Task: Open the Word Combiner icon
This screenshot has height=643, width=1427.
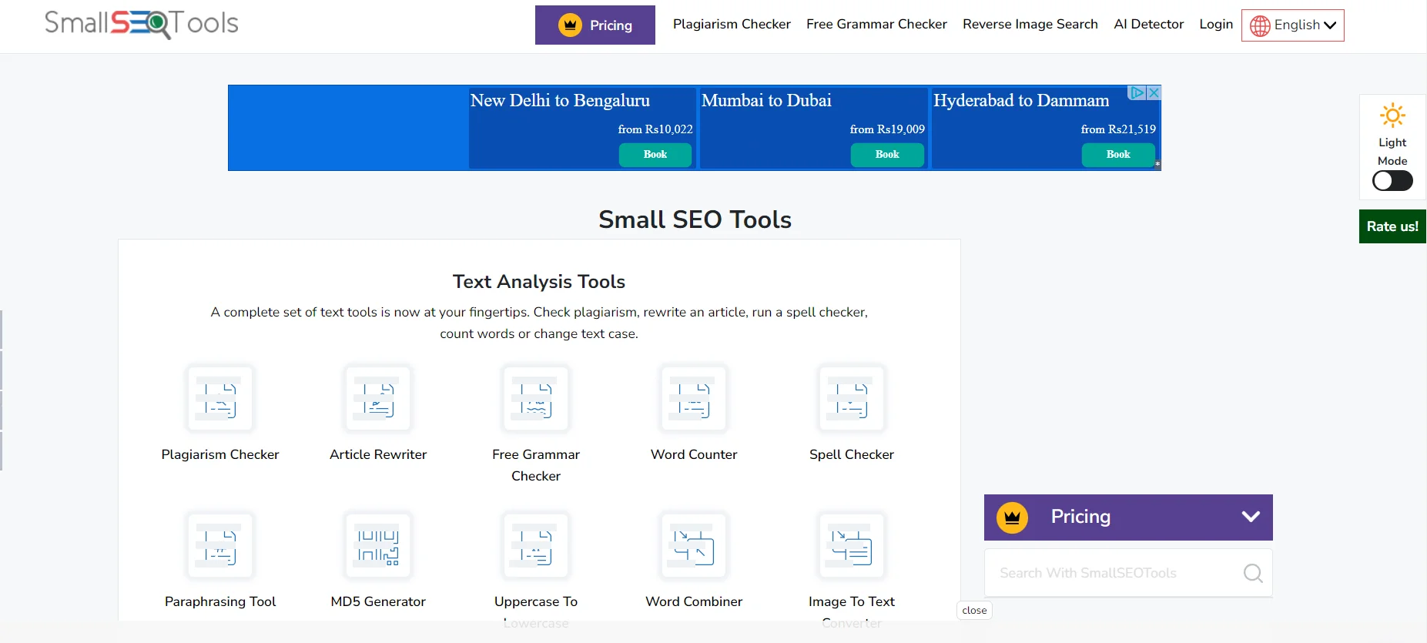Action: click(694, 545)
